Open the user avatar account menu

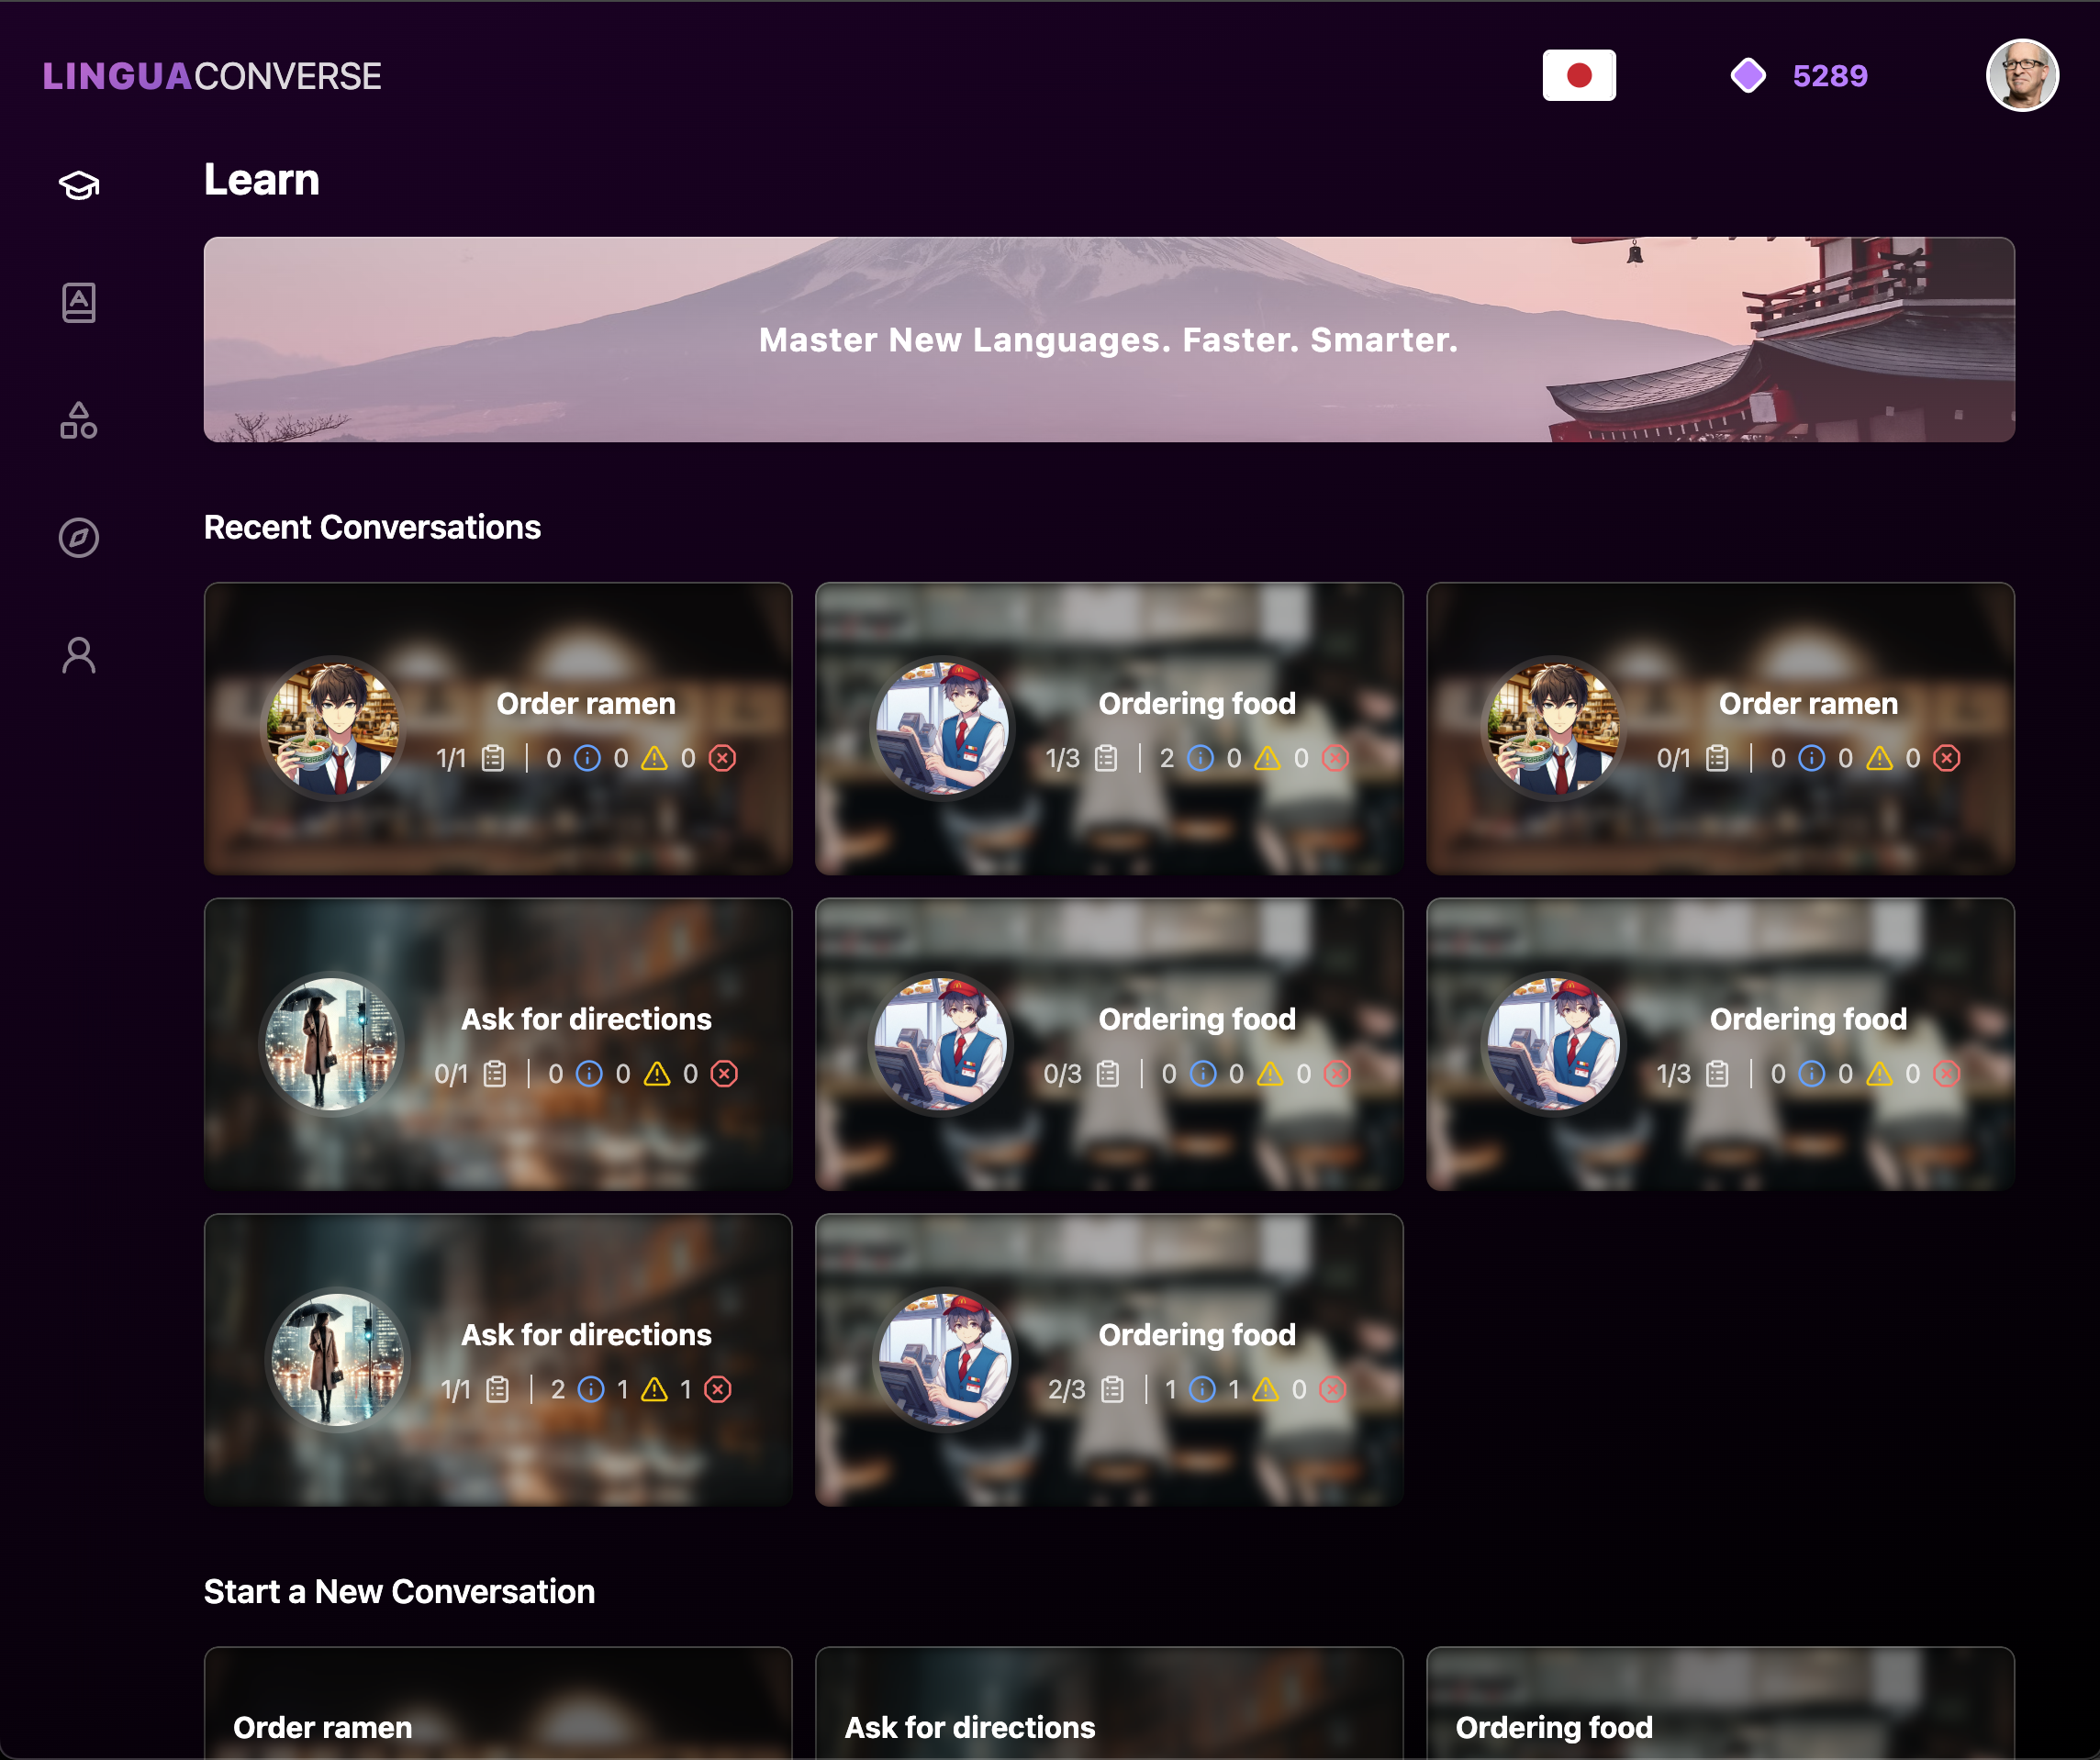2021,76
